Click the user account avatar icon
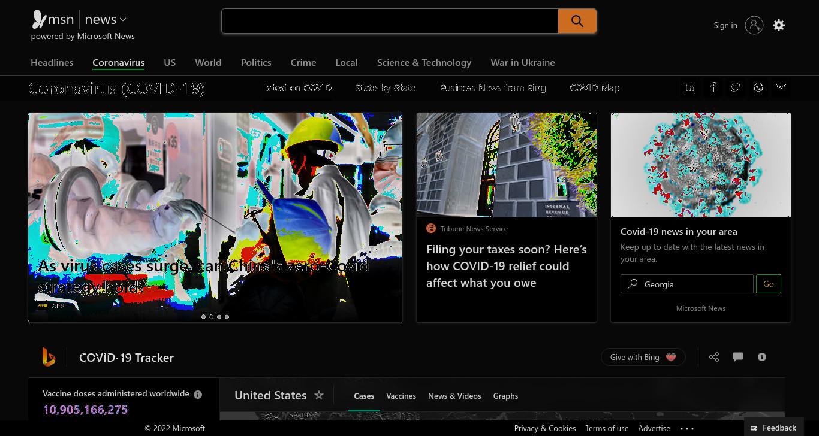This screenshot has height=436, width=819. click(754, 25)
